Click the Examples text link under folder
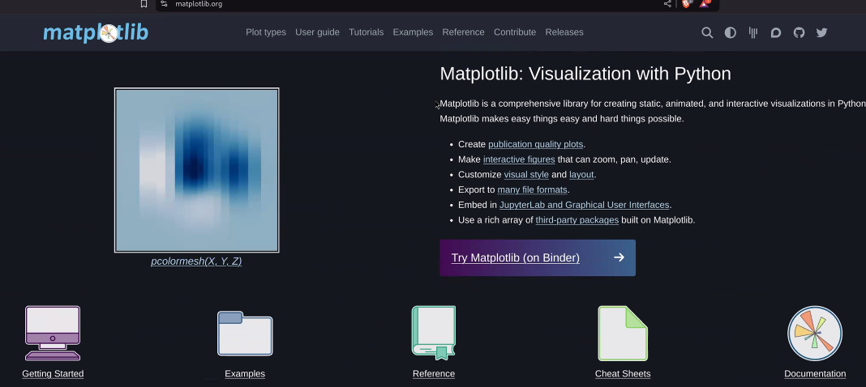The width and height of the screenshot is (866, 387). (x=245, y=374)
